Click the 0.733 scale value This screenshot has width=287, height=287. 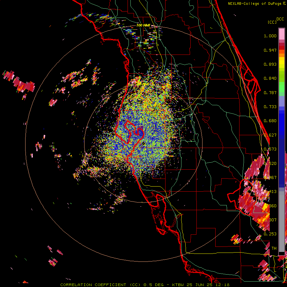coord(270,107)
